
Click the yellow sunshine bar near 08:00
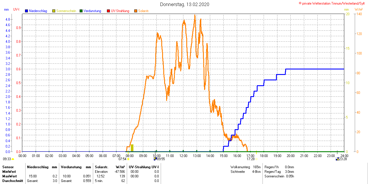point(132,148)
